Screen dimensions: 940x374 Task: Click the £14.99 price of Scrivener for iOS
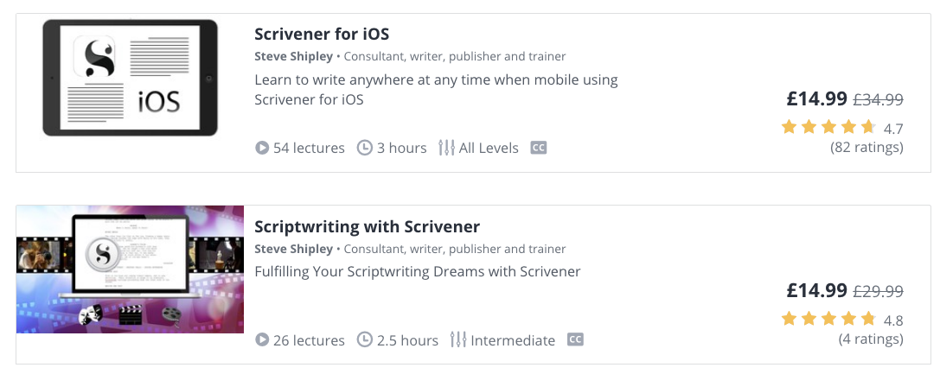click(817, 98)
